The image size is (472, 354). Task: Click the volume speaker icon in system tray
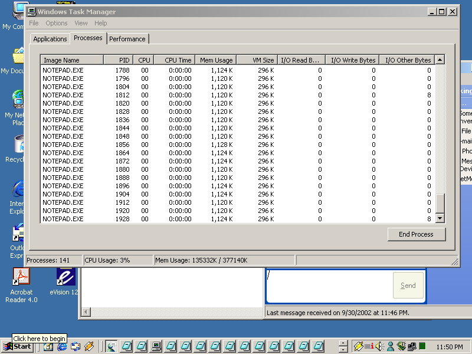click(x=379, y=346)
